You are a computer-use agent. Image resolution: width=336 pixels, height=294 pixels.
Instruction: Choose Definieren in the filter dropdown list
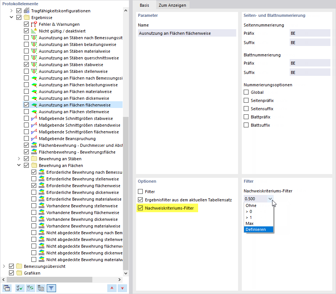pyautogui.click(x=259, y=229)
